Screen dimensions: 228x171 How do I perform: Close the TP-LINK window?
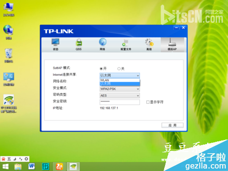(x=183, y=28)
